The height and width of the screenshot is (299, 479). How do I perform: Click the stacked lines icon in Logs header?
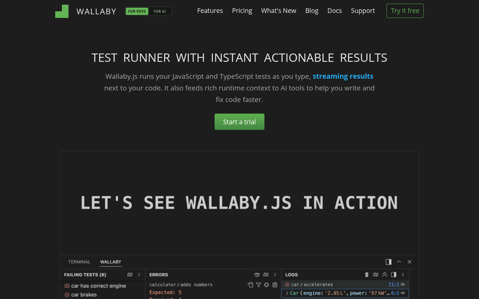coord(367,275)
